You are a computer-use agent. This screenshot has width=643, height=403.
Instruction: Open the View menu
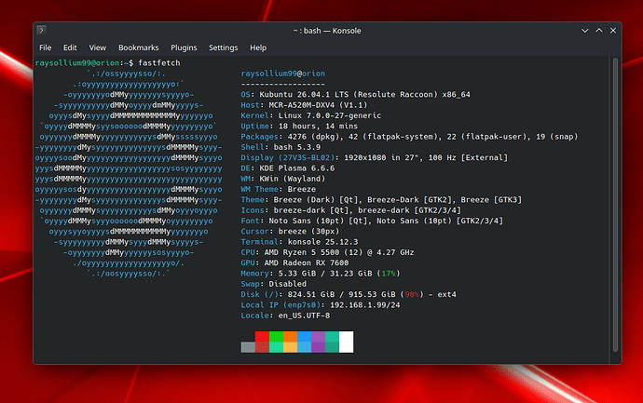pos(98,47)
